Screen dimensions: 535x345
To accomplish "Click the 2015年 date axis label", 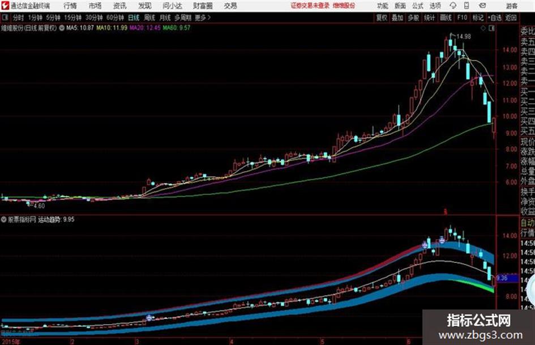I will tap(11, 342).
